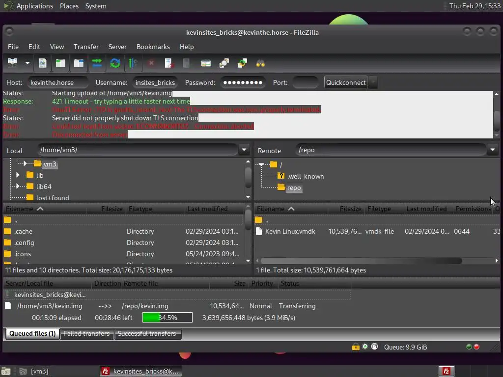Open the Local path dropdown
Screen dimensions: 503x377
(244, 150)
